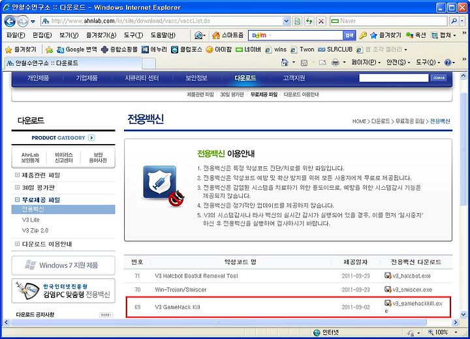Open 네이버 favorites bar shortcut
This screenshot has height=339, width=470.
pyautogui.click(x=248, y=50)
